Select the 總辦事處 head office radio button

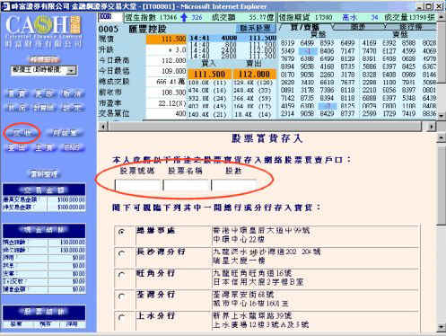121,232
